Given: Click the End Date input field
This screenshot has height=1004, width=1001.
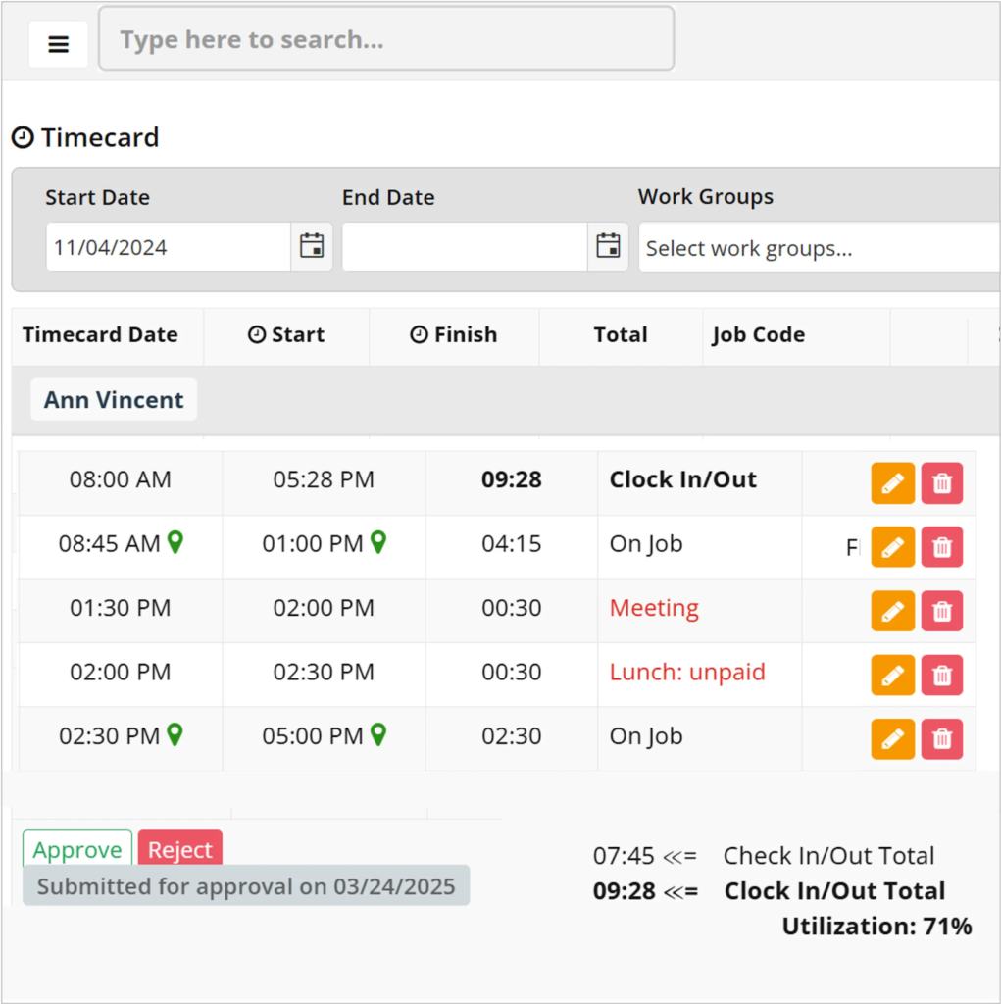Looking at the screenshot, I should 464,247.
